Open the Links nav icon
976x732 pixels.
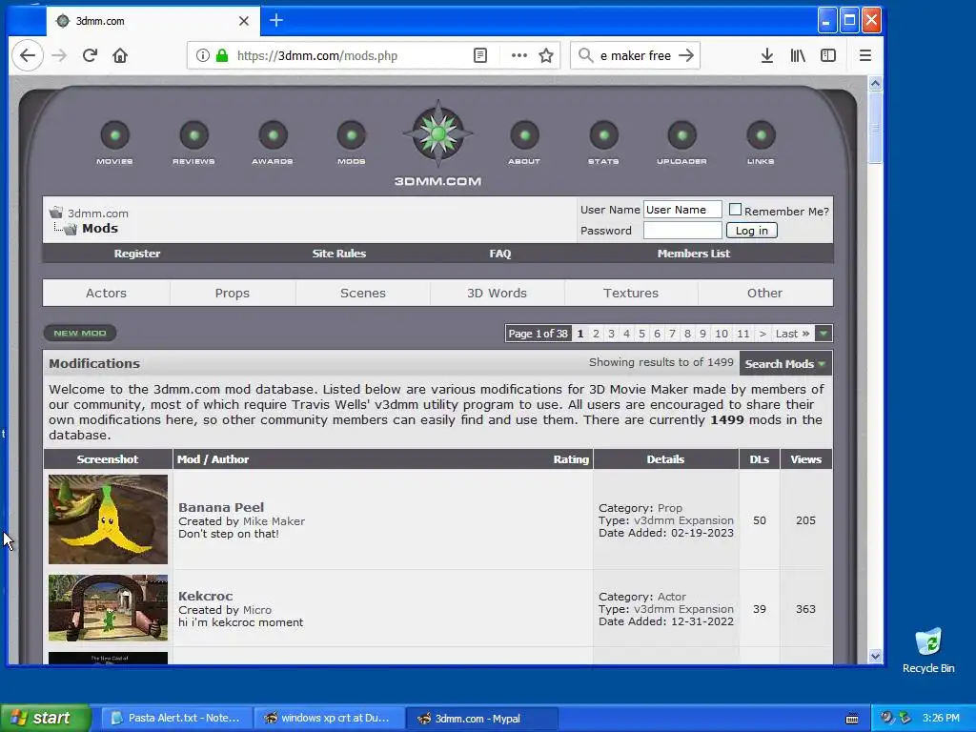tap(761, 135)
